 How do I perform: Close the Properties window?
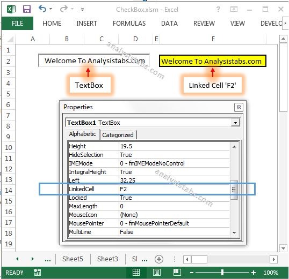[x=239, y=107]
